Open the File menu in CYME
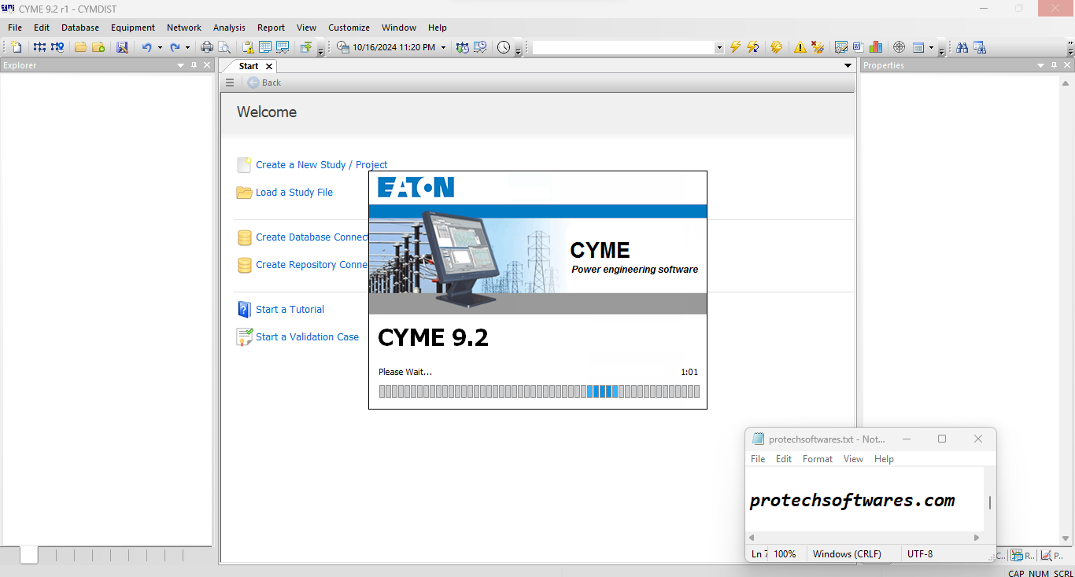This screenshot has height=577, width=1075. click(15, 28)
